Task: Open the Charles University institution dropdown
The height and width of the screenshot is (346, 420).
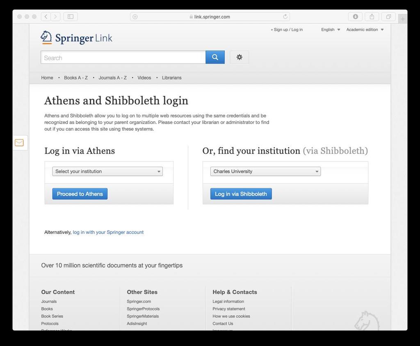Action: click(265, 171)
